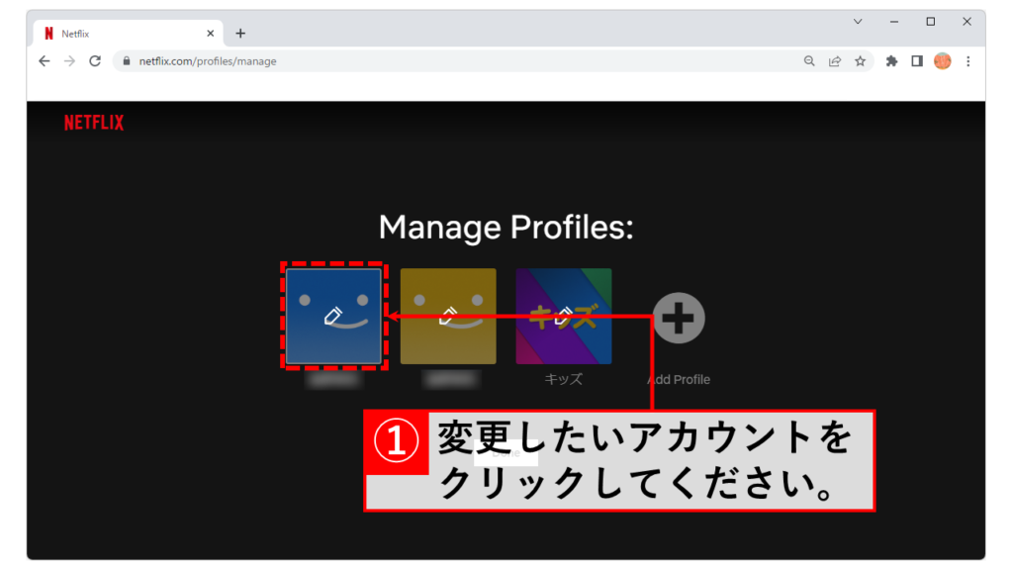Edit the yellow smiley profile
Image resolution: width=1013 pixels, height=570 pixels.
coord(448,316)
